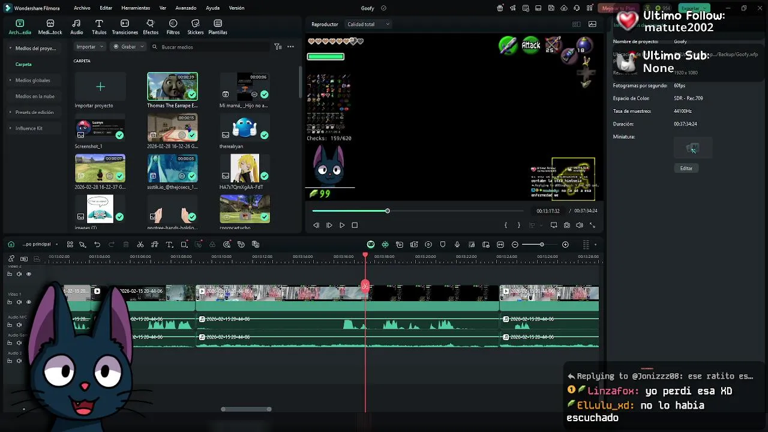Image resolution: width=768 pixels, height=432 pixels.
Task: Toggle visibility eye on the Video 2 track
Action: point(28,274)
